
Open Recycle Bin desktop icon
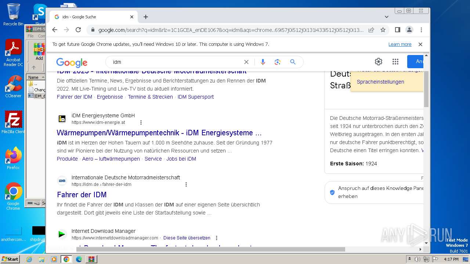pyautogui.click(x=13, y=15)
